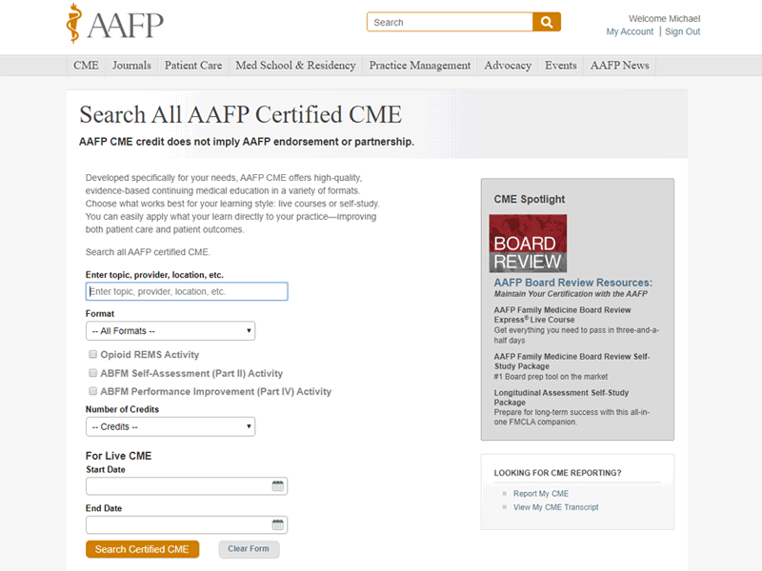Click the Clear Form button
Screen dimensions: 762x571
click(x=249, y=549)
